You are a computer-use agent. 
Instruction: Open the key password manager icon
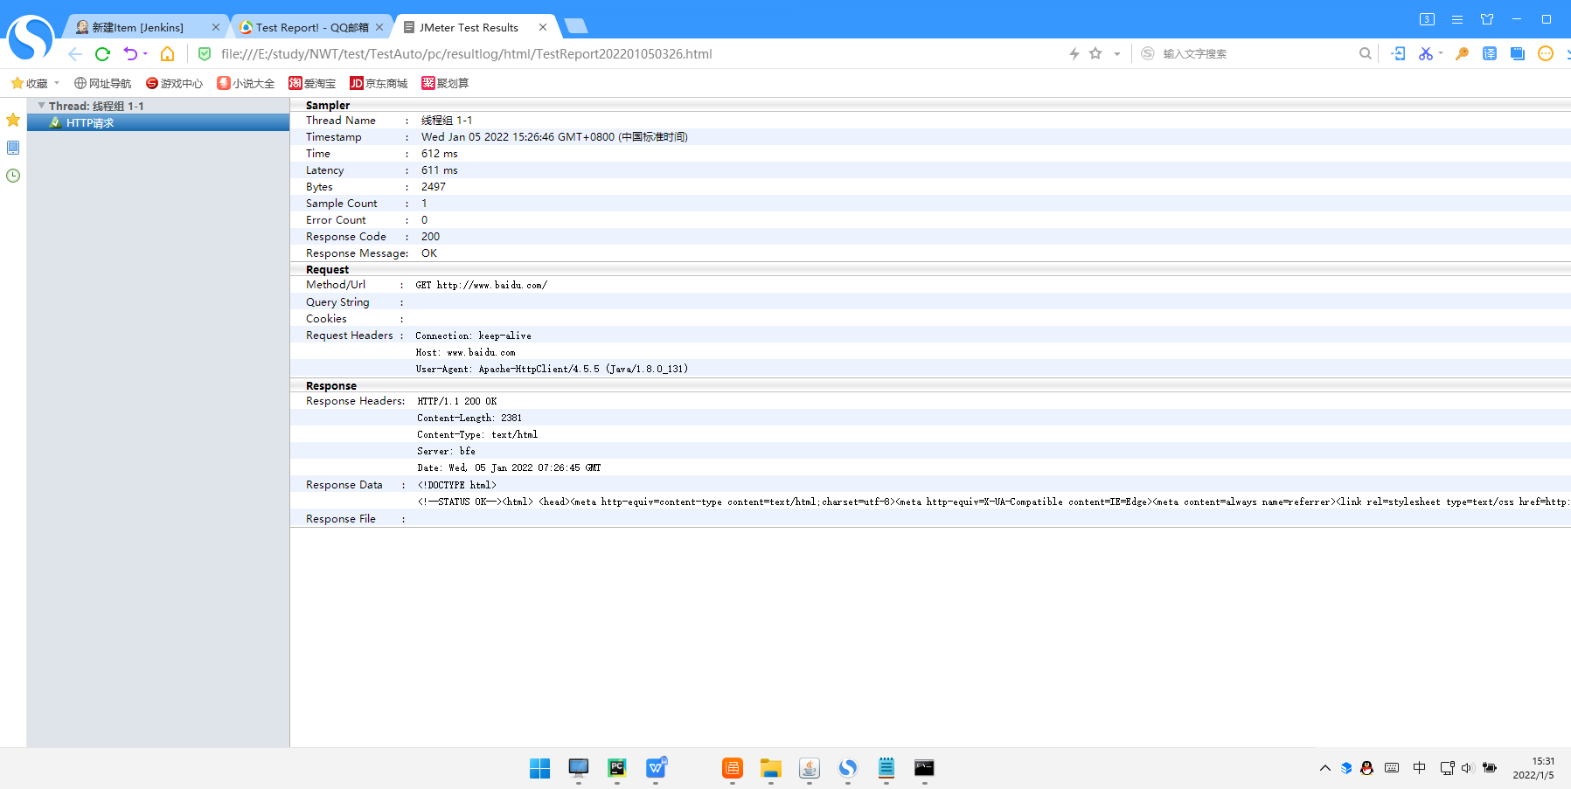pyautogui.click(x=1462, y=54)
